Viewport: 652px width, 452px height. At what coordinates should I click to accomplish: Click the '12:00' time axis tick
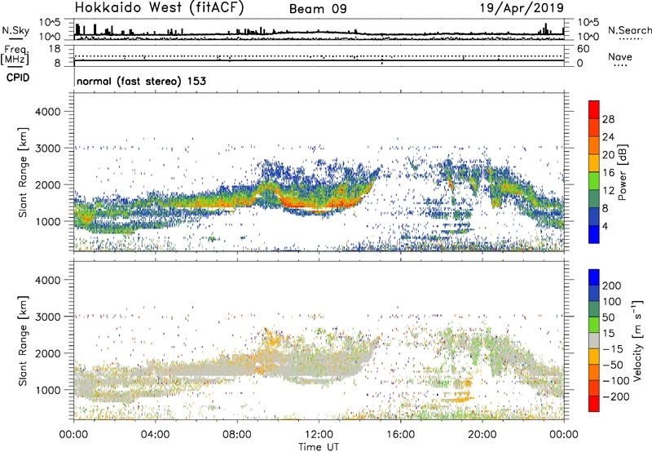[x=319, y=435]
